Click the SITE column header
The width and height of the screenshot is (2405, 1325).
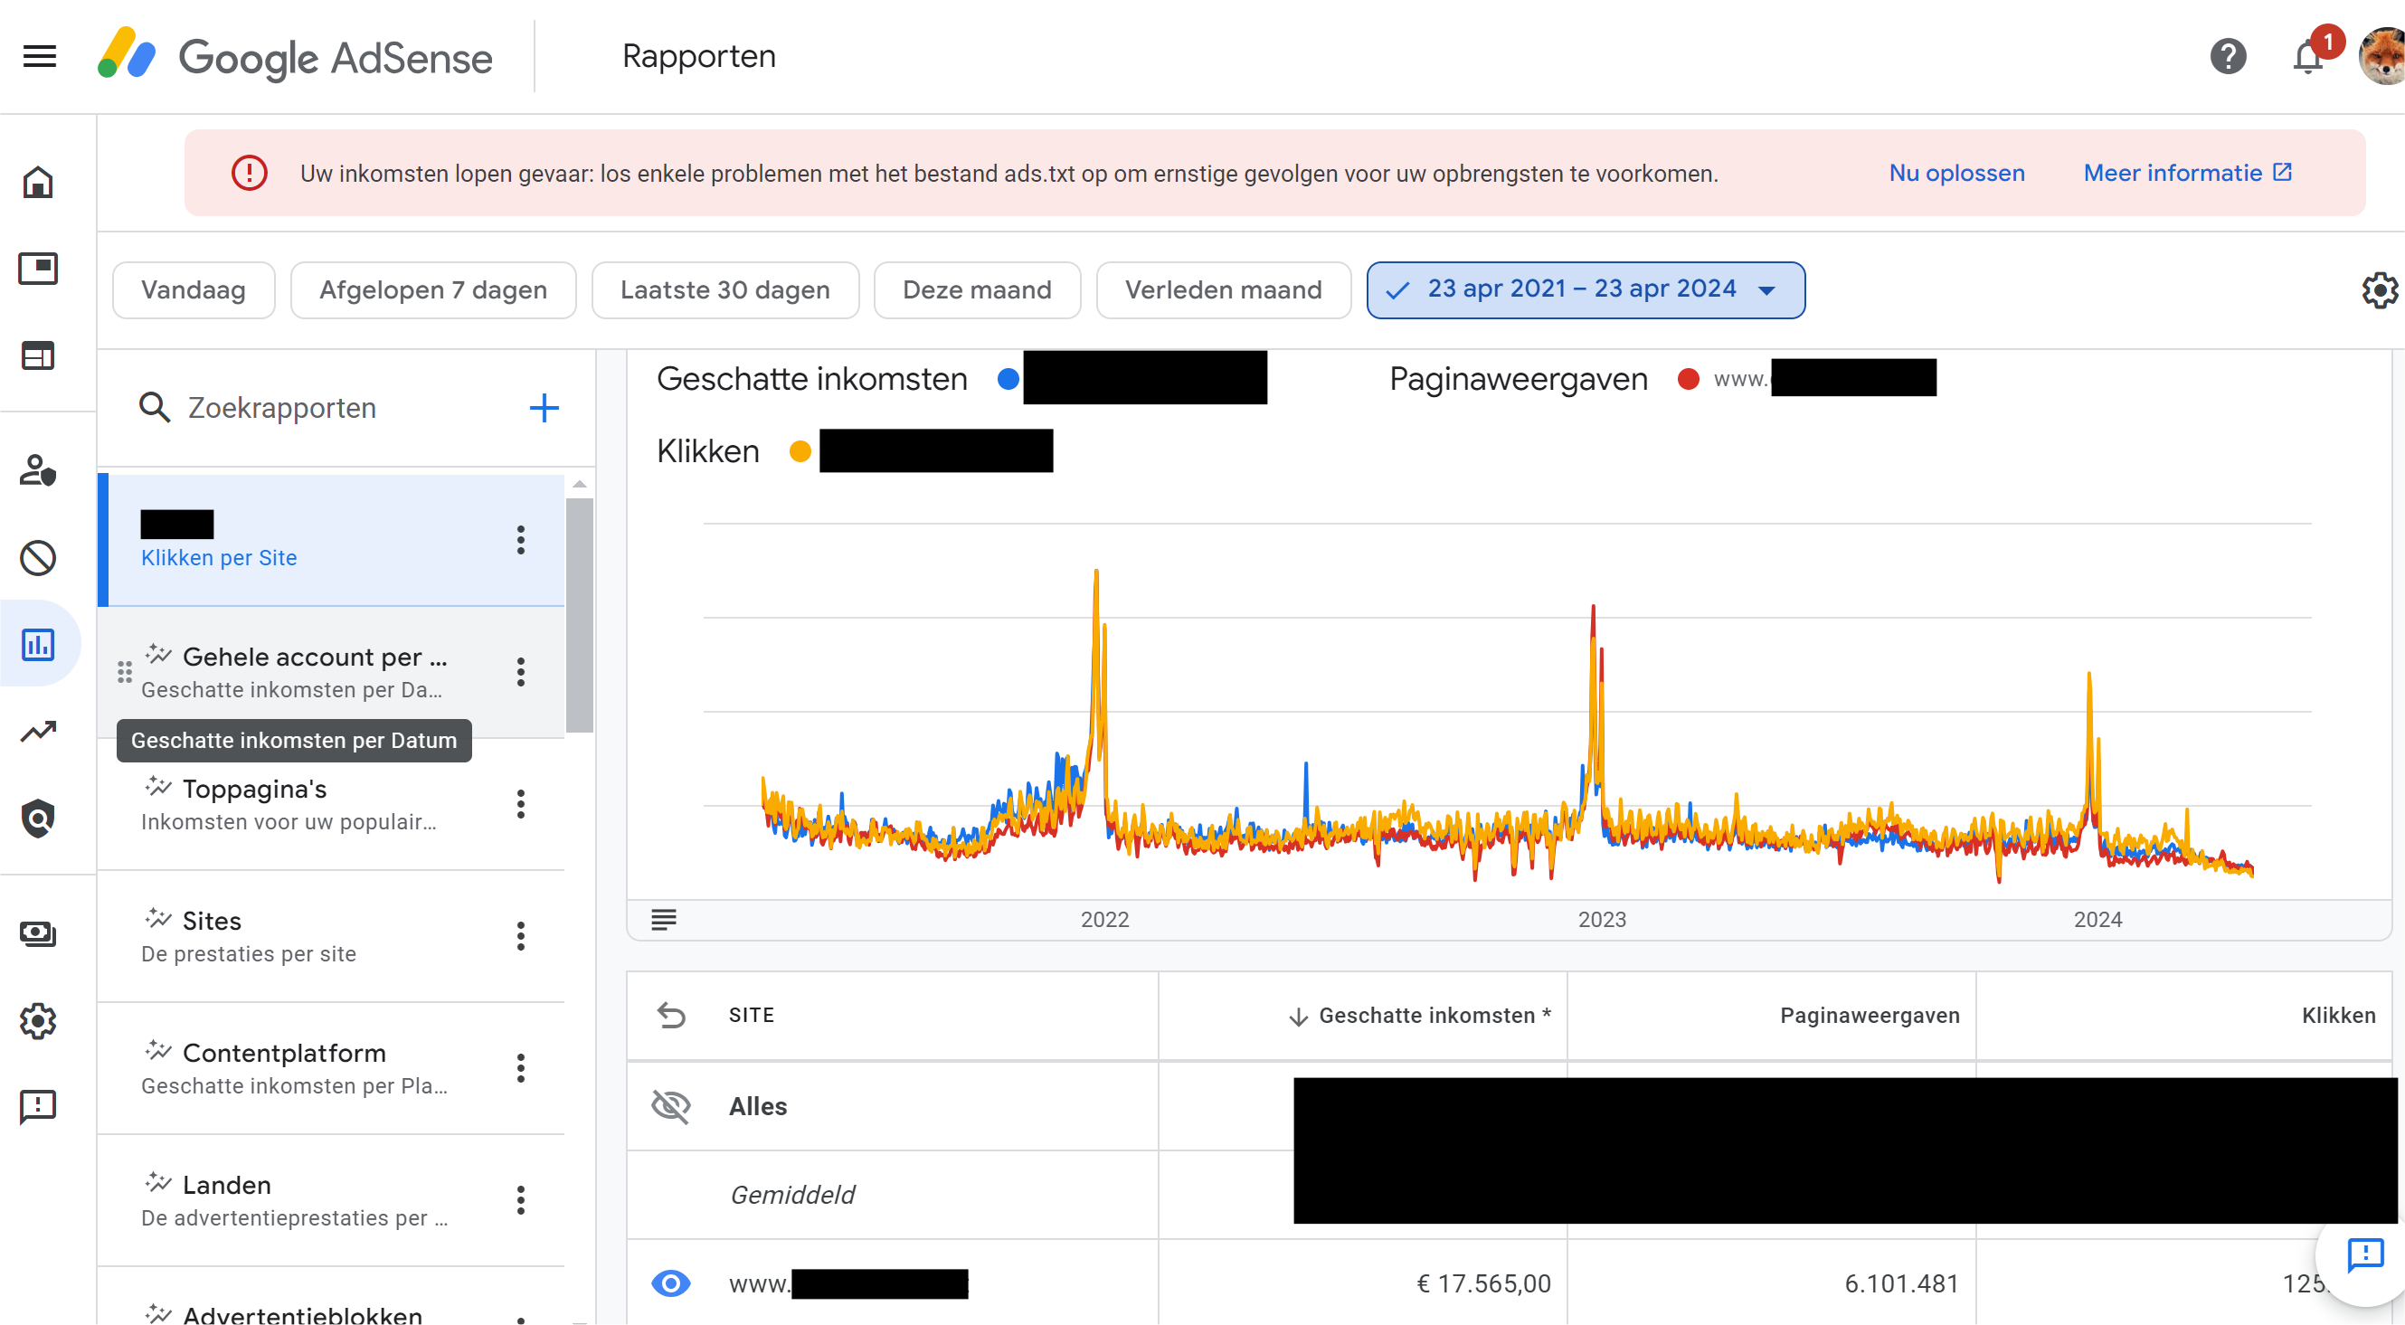[x=752, y=1015]
